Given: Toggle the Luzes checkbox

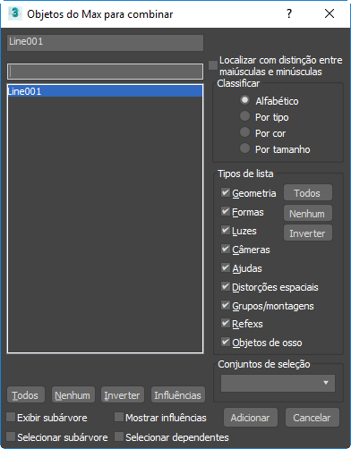Looking at the screenshot, I should (226, 230).
